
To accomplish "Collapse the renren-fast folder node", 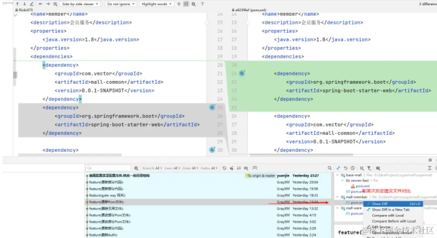I will (343, 181).
